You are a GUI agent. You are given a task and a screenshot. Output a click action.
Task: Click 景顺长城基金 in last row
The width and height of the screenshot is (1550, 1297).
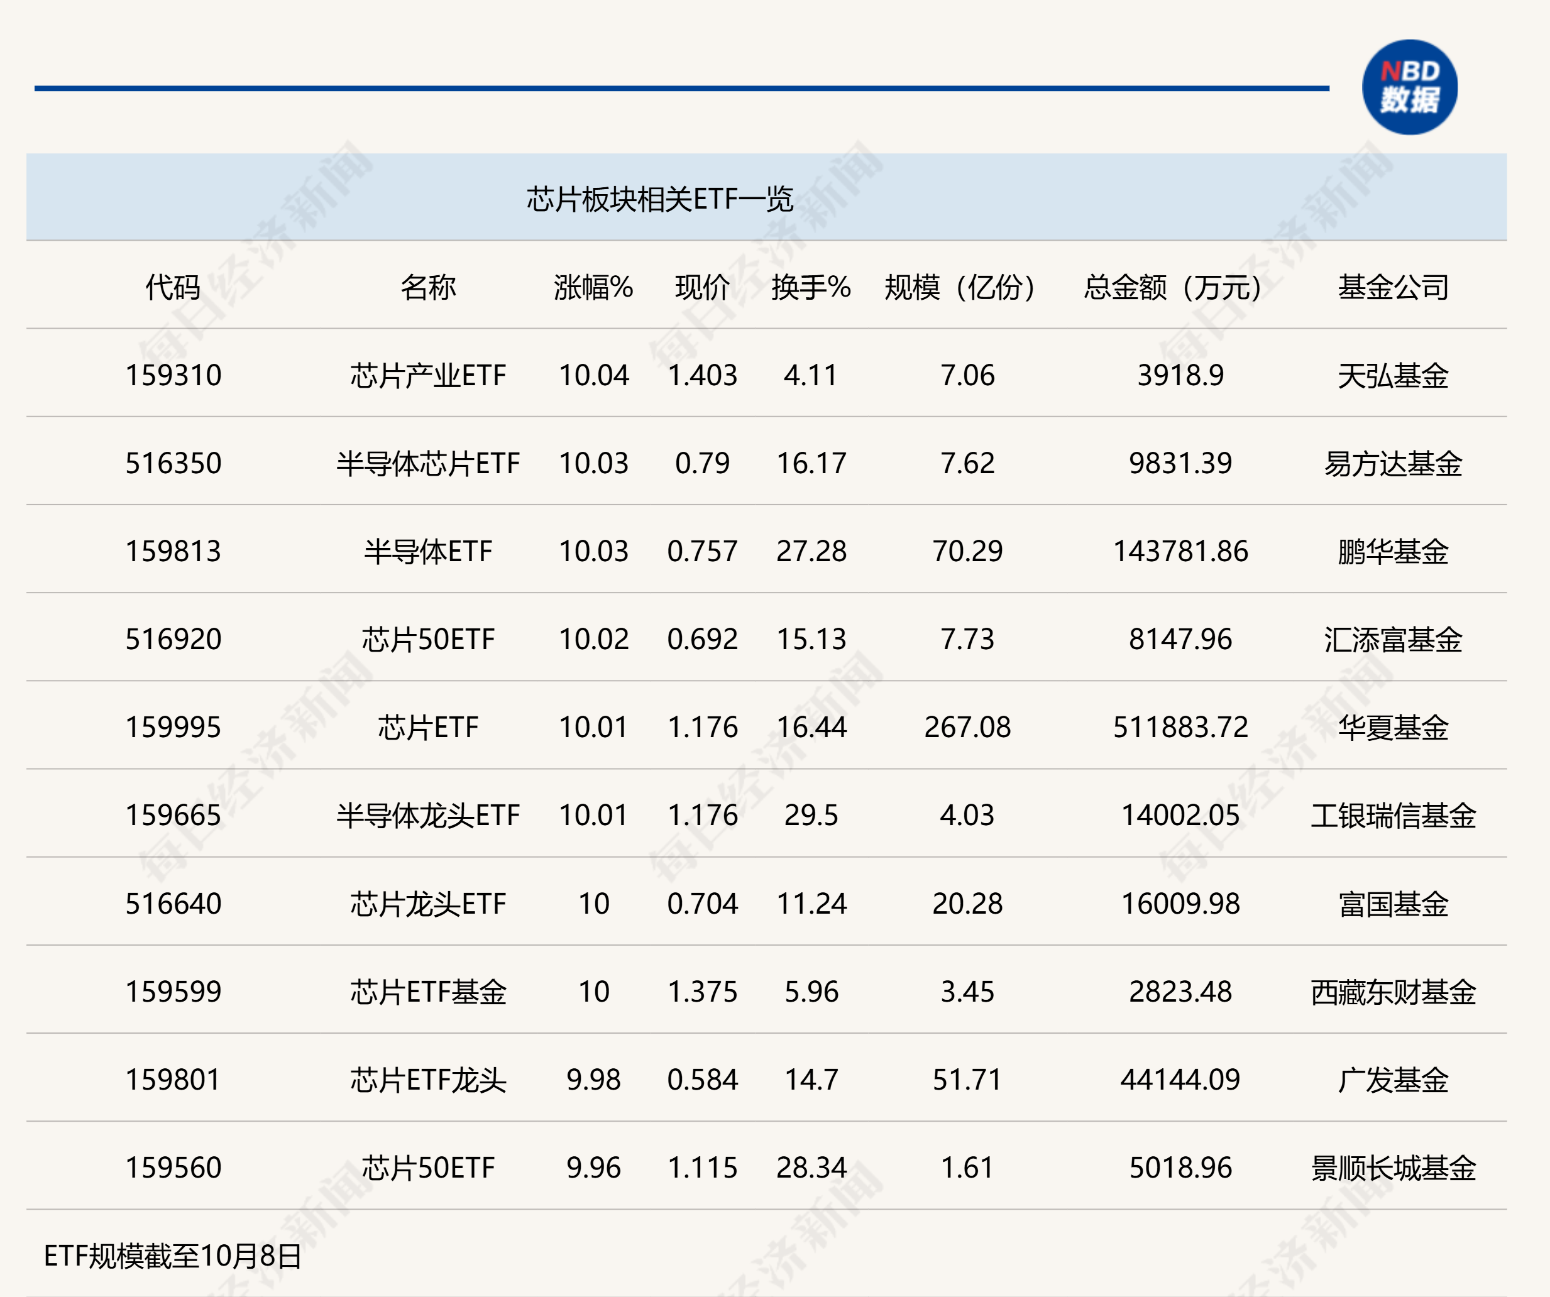click(x=1393, y=1167)
